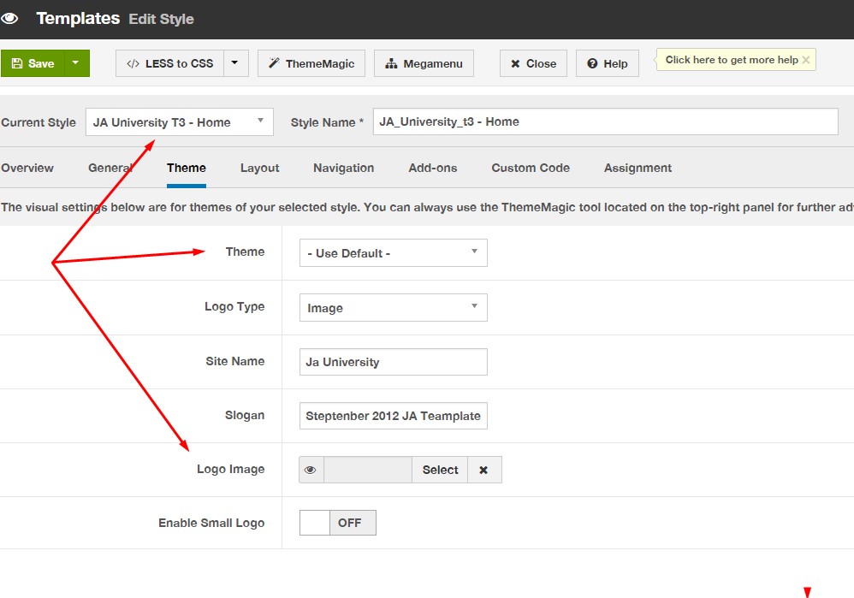Open the Megamenu editor

(x=424, y=63)
